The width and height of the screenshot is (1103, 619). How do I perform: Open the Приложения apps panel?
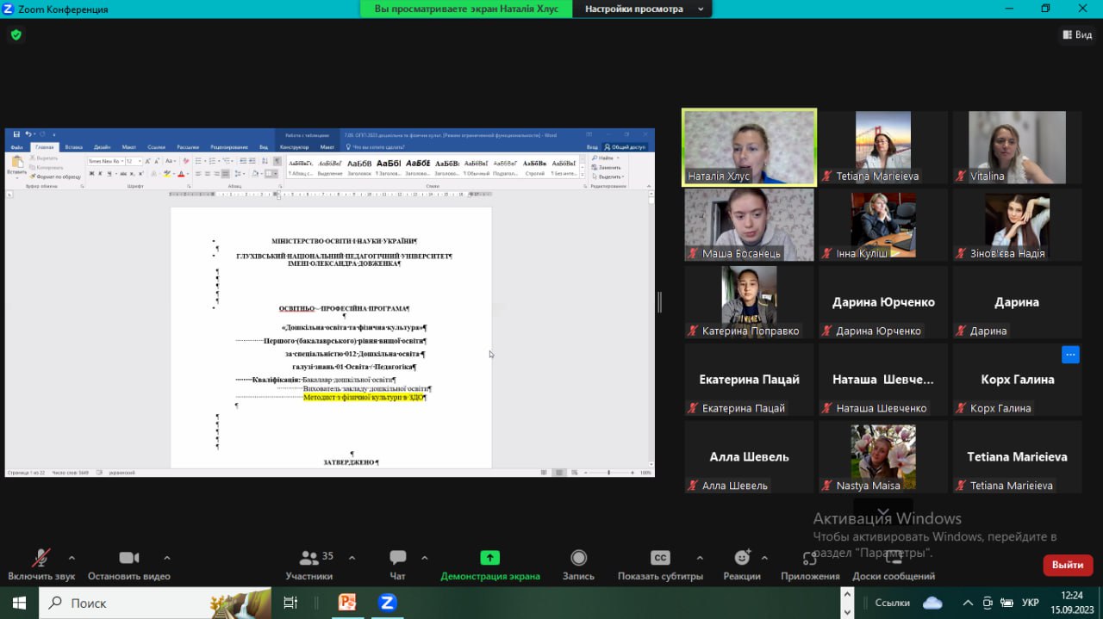tap(809, 565)
